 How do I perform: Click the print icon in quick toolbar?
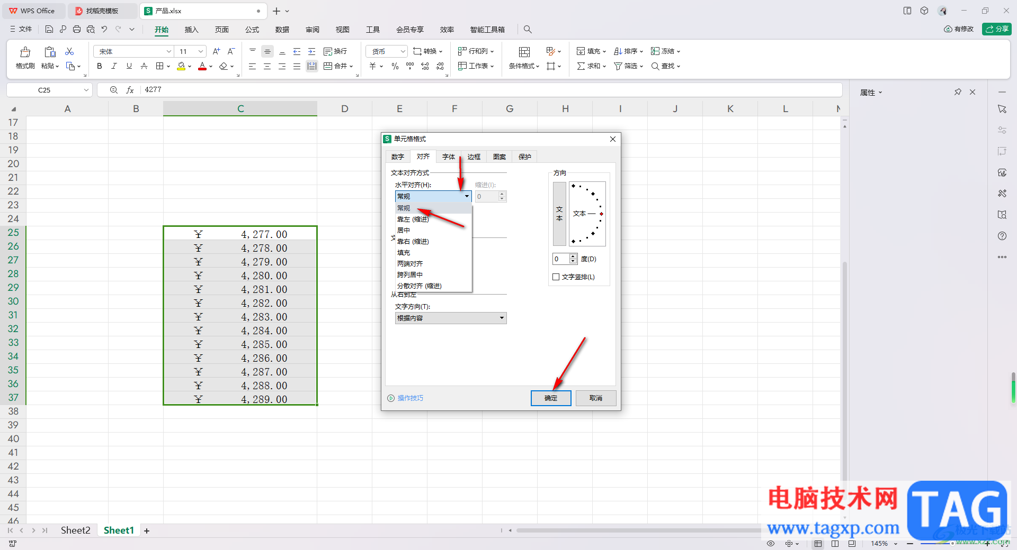77,30
